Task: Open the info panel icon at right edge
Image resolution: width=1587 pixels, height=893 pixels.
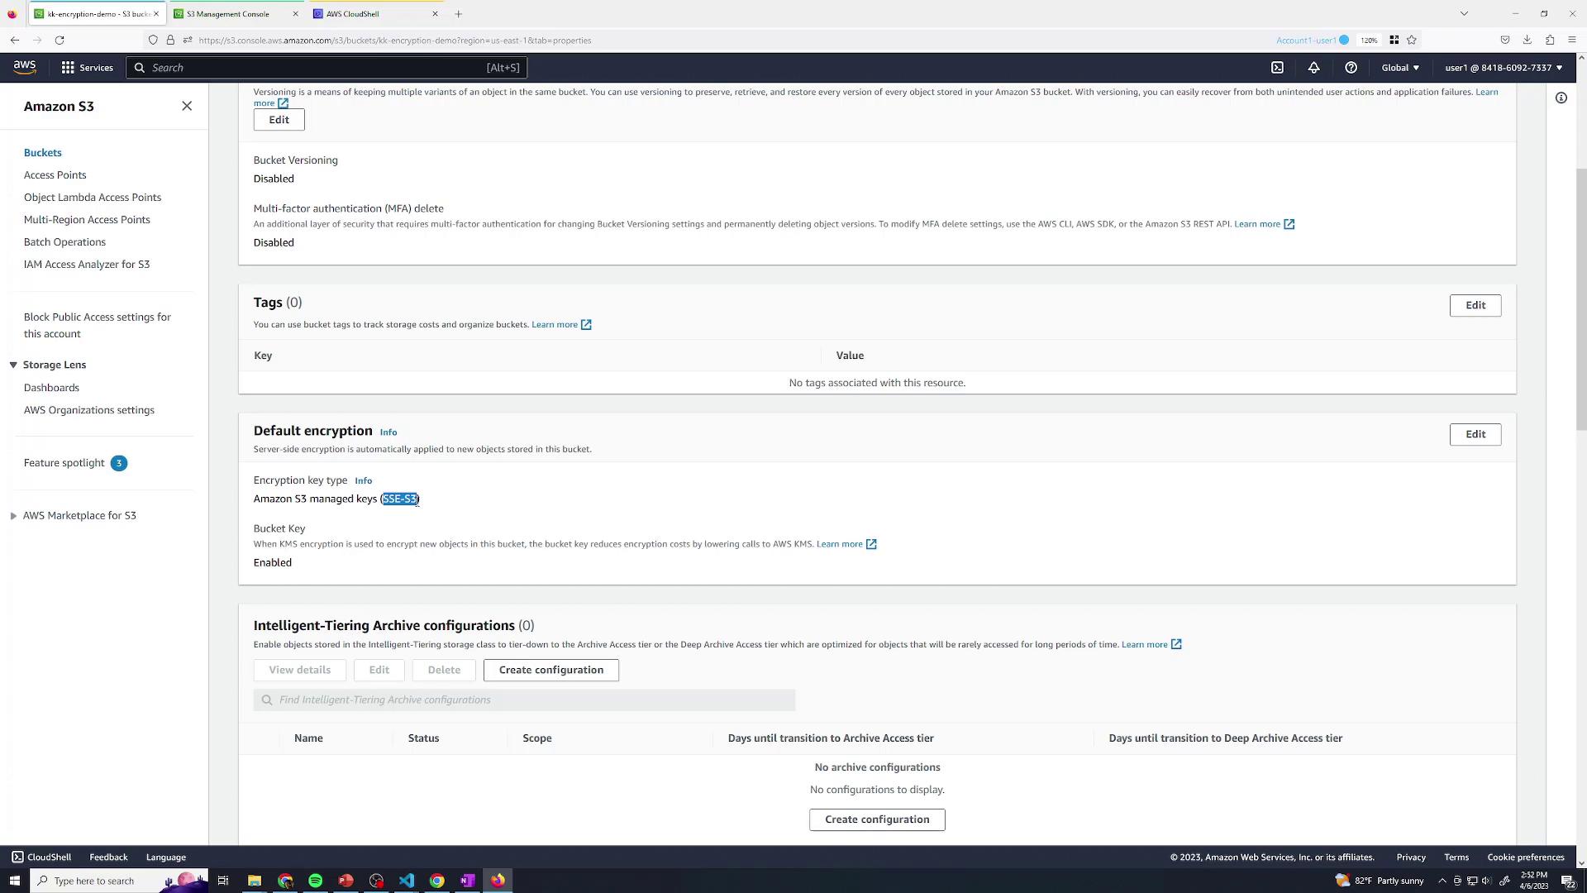Action: 1561,98
